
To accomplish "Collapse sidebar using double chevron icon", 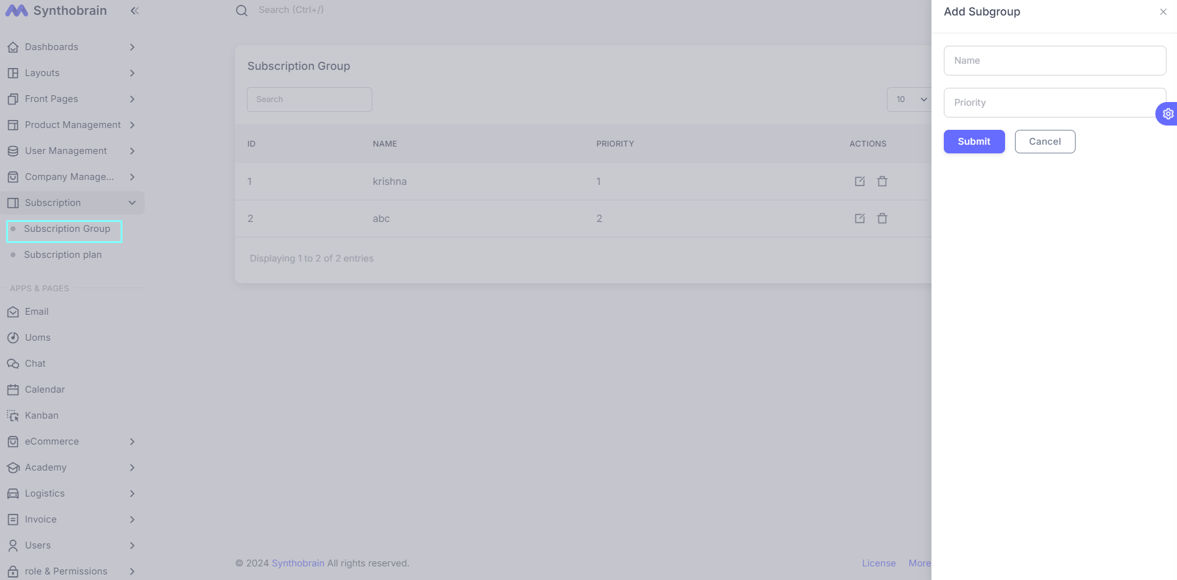I will coord(134,11).
